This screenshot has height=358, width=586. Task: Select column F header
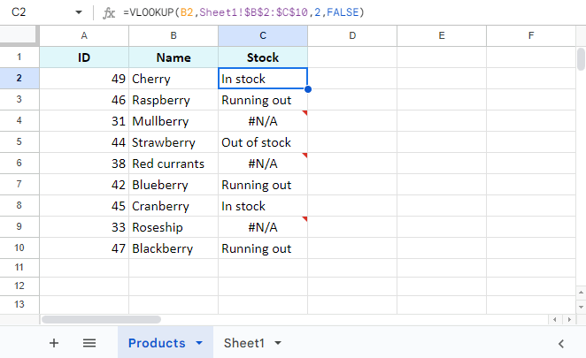pos(531,36)
